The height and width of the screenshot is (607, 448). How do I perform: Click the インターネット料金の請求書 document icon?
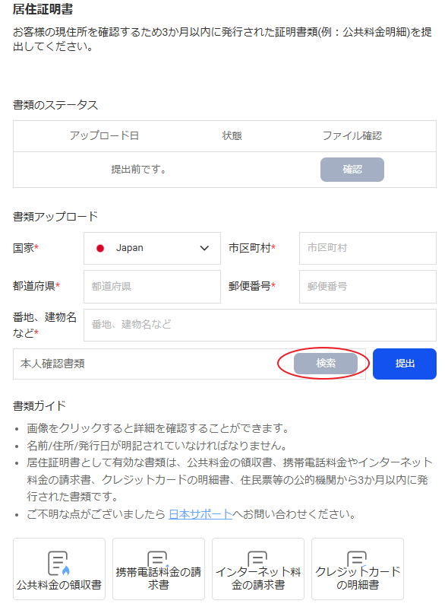[258, 558]
